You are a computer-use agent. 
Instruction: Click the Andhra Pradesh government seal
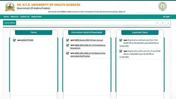click(163, 6)
